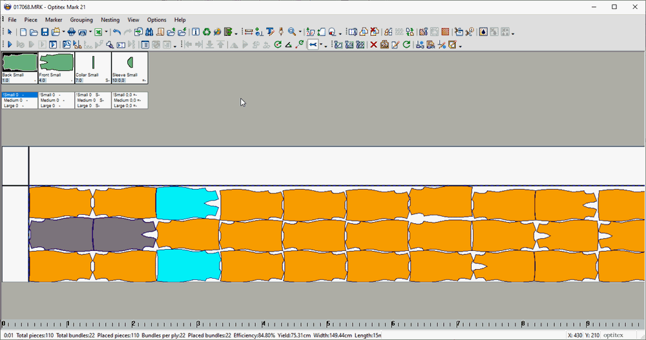Screen dimensions: 646x340
Task: Expand the dropdown arrow next to the Excel icon
Action: pyautogui.click(x=107, y=32)
